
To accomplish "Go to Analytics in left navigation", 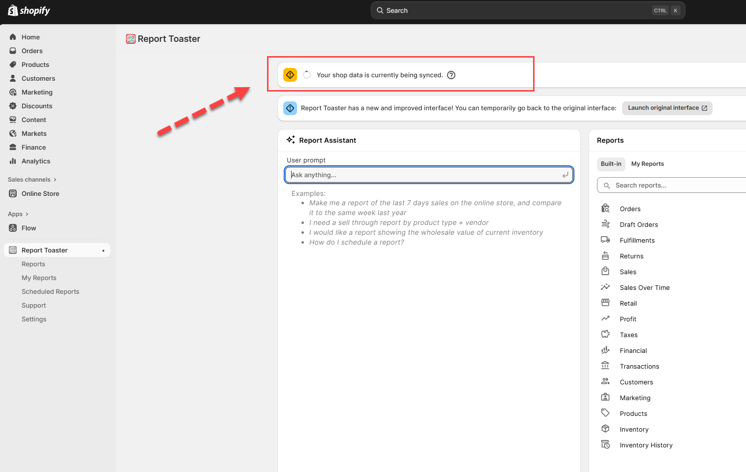I will pyautogui.click(x=36, y=161).
